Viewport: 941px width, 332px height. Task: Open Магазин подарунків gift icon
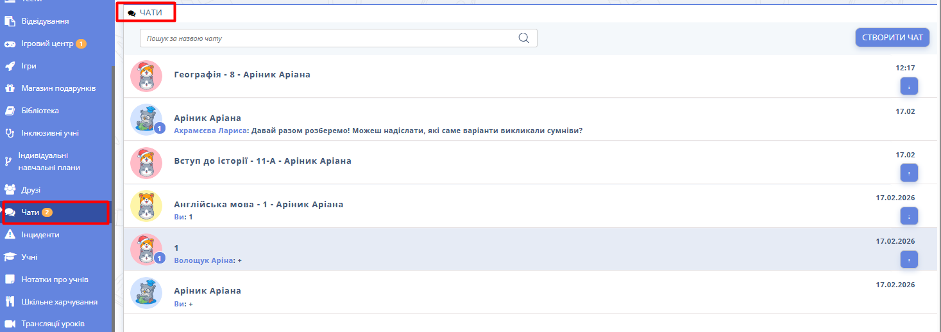[x=10, y=88]
